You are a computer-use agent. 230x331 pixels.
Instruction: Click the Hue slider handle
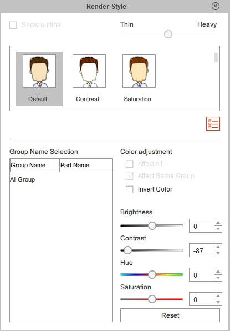(x=152, y=275)
